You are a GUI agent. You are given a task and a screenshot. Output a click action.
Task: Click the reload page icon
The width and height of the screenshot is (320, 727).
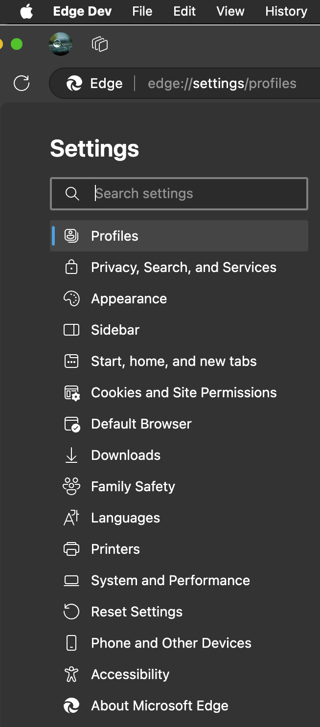pos(22,83)
